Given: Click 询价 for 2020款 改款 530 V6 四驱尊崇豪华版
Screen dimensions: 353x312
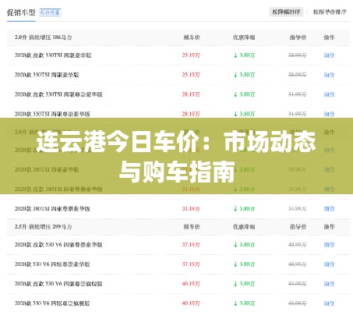Looking at the screenshot, I should pyautogui.click(x=329, y=245).
